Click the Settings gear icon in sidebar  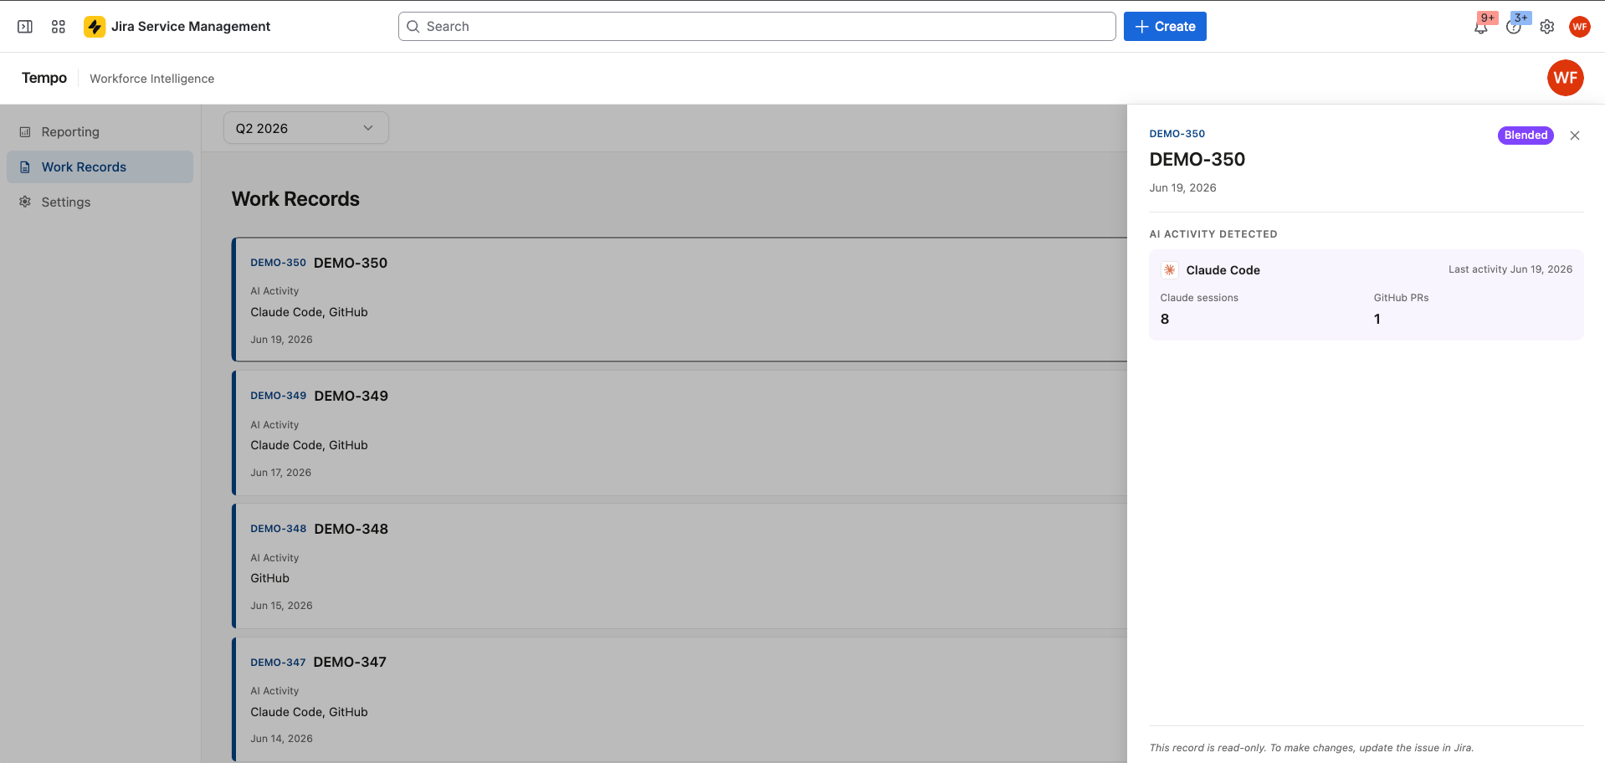tap(25, 202)
